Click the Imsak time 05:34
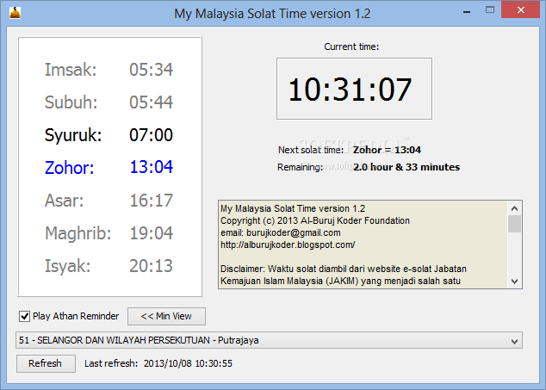The width and height of the screenshot is (546, 390). coord(151,70)
